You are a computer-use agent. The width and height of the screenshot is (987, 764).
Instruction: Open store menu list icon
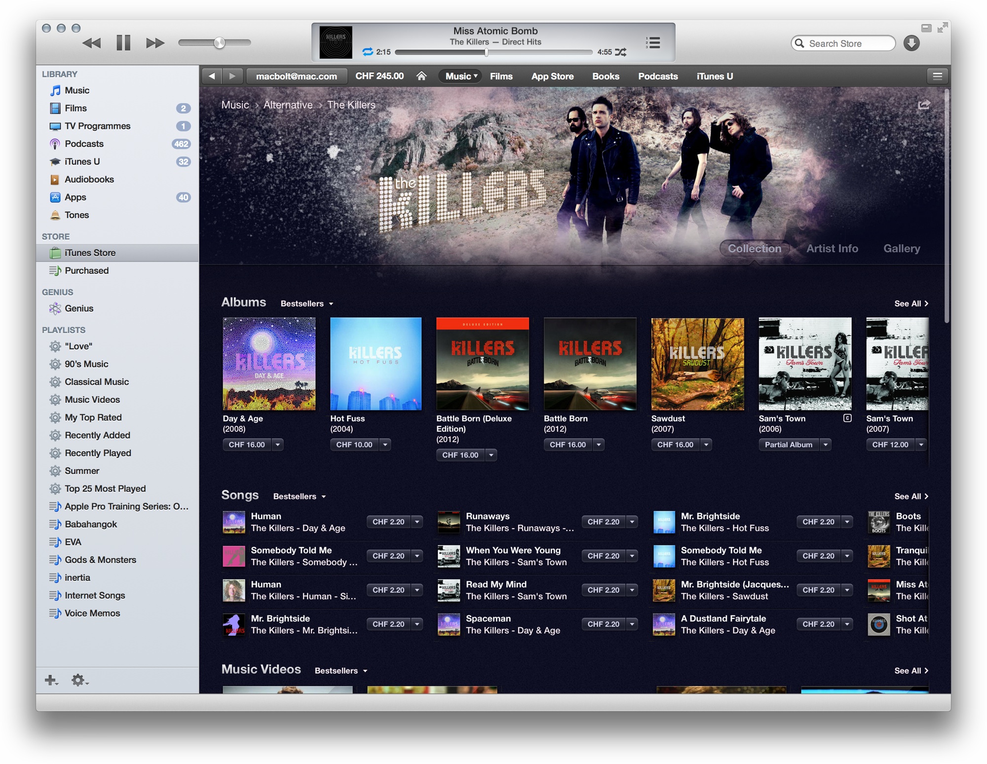937,76
